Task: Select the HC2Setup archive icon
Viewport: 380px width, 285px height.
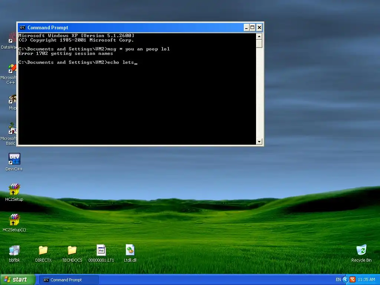Action: tap(14, 192)
